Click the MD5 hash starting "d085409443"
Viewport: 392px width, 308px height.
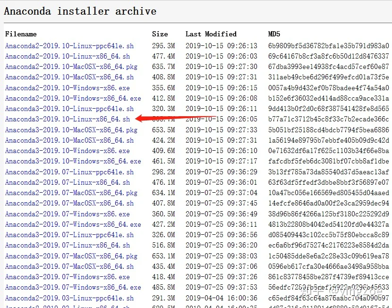[x=329, y=235]
